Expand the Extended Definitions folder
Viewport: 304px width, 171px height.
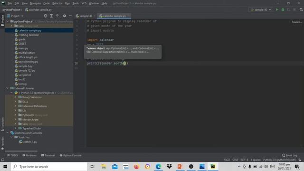[x=16, y=106]
